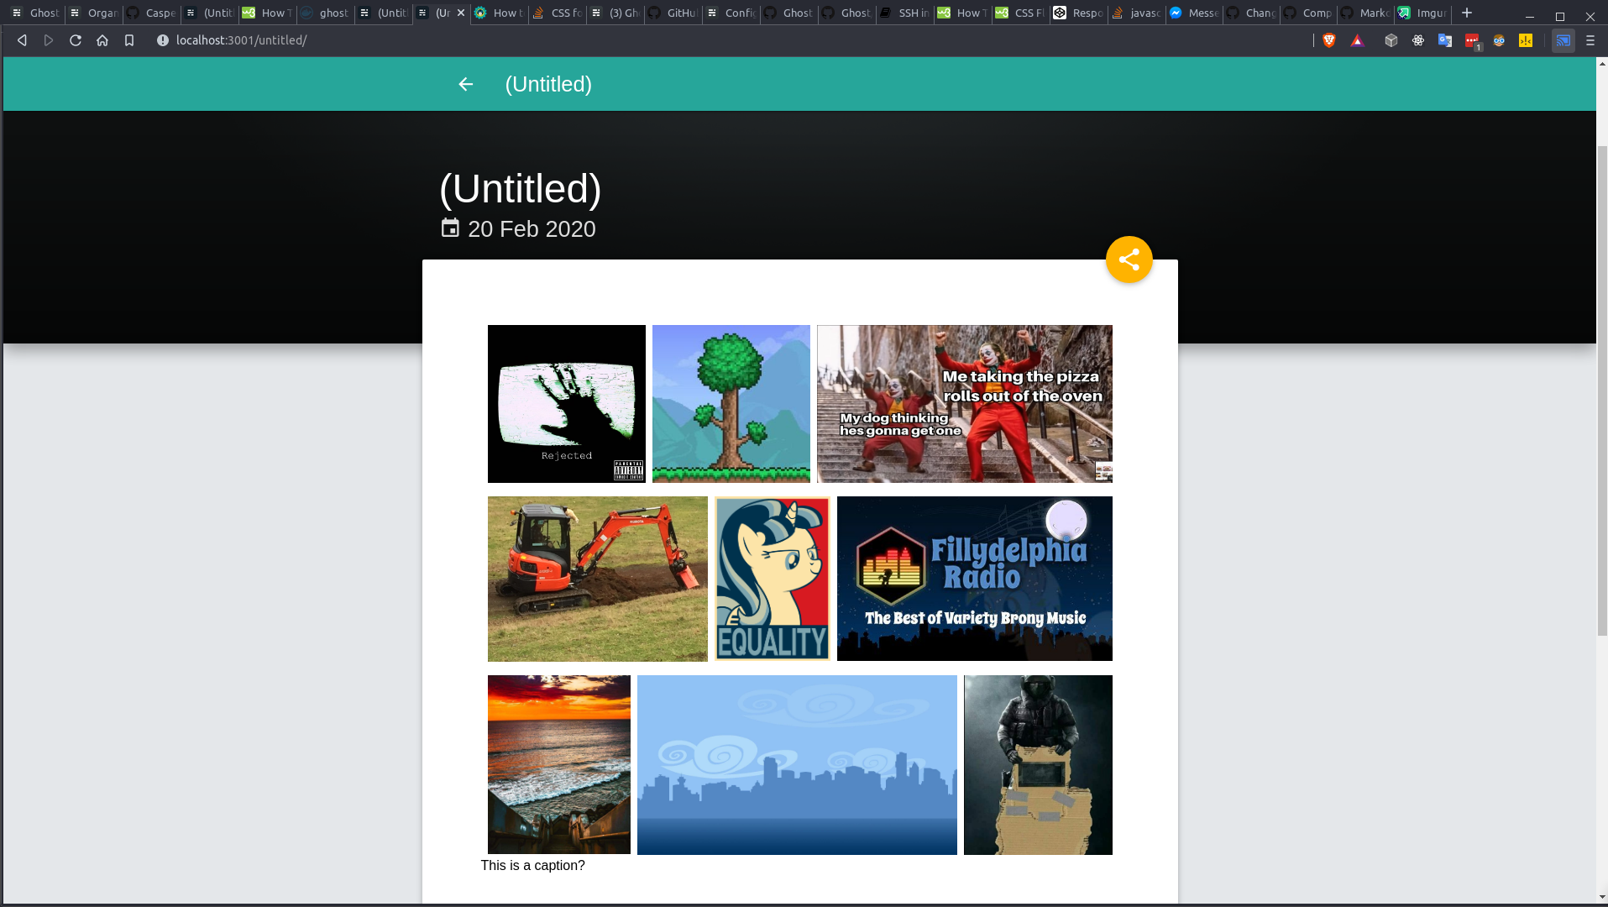1608x907 pixels.
Task: Switch to the Caspe tab
Action: pyautogui.click(x=152, y=13)
